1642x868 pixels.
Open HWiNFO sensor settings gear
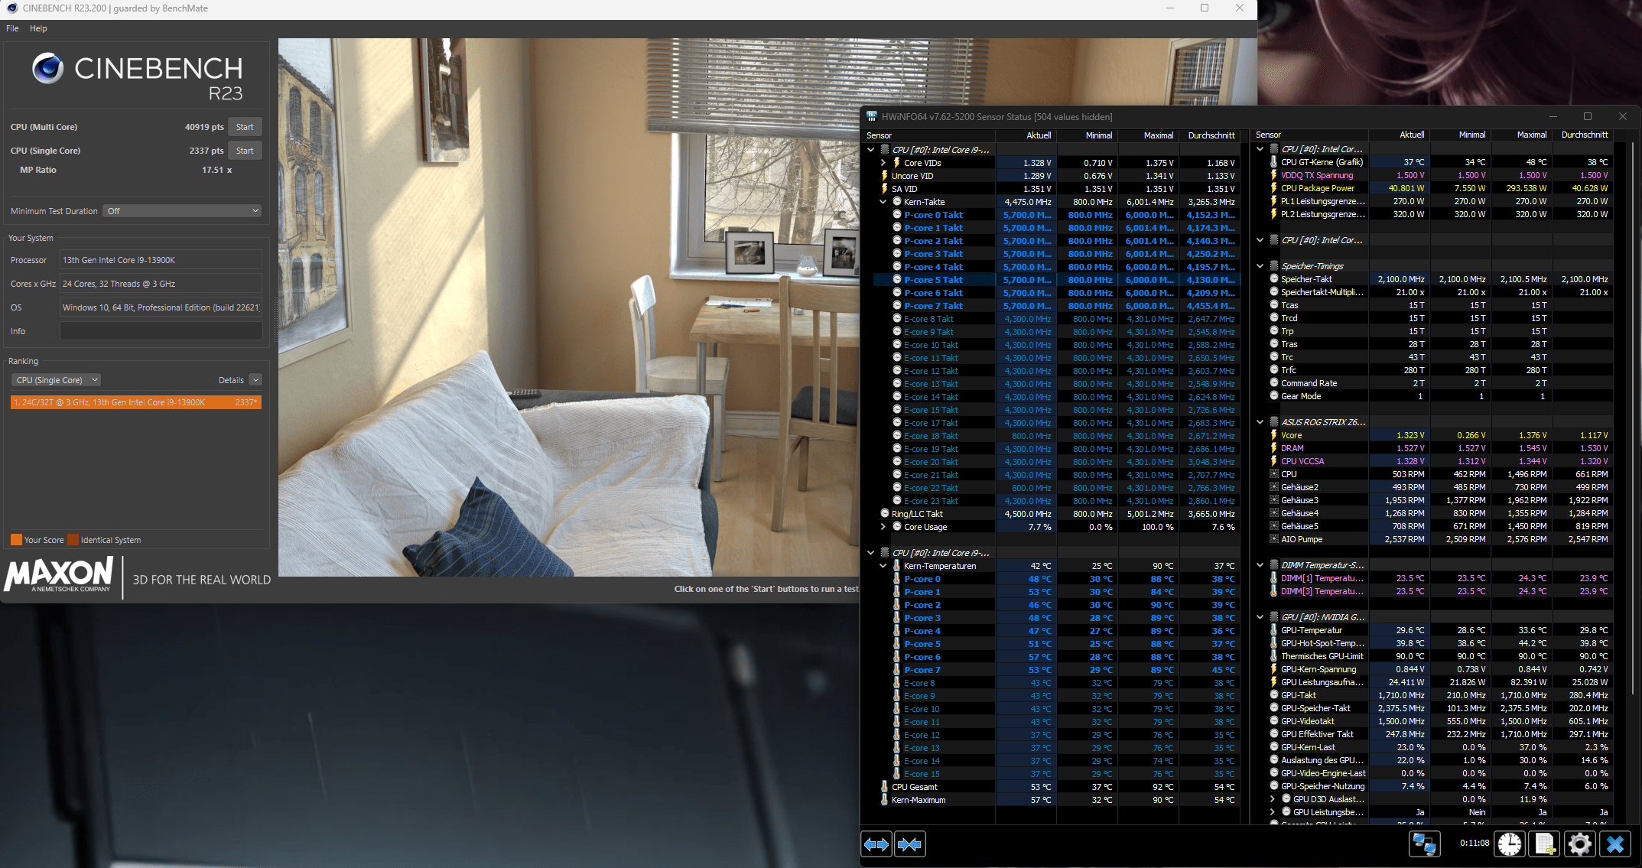click(x=1579, y=844)
